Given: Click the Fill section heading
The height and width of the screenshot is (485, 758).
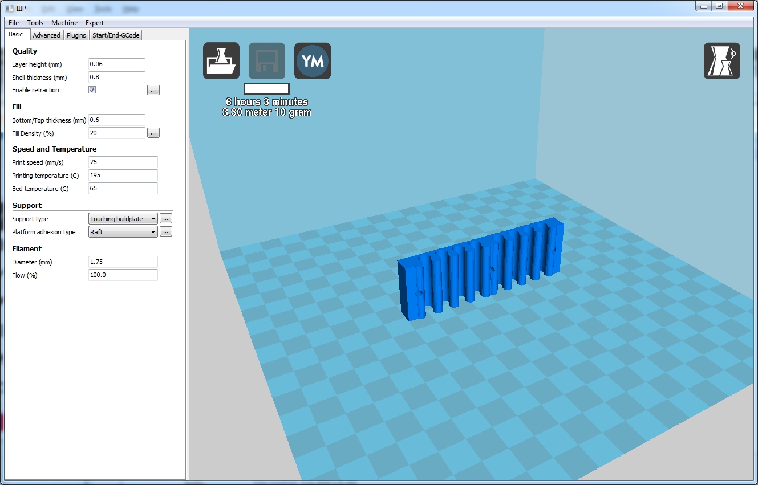Looking at the screenshot, I should point(17,107).
